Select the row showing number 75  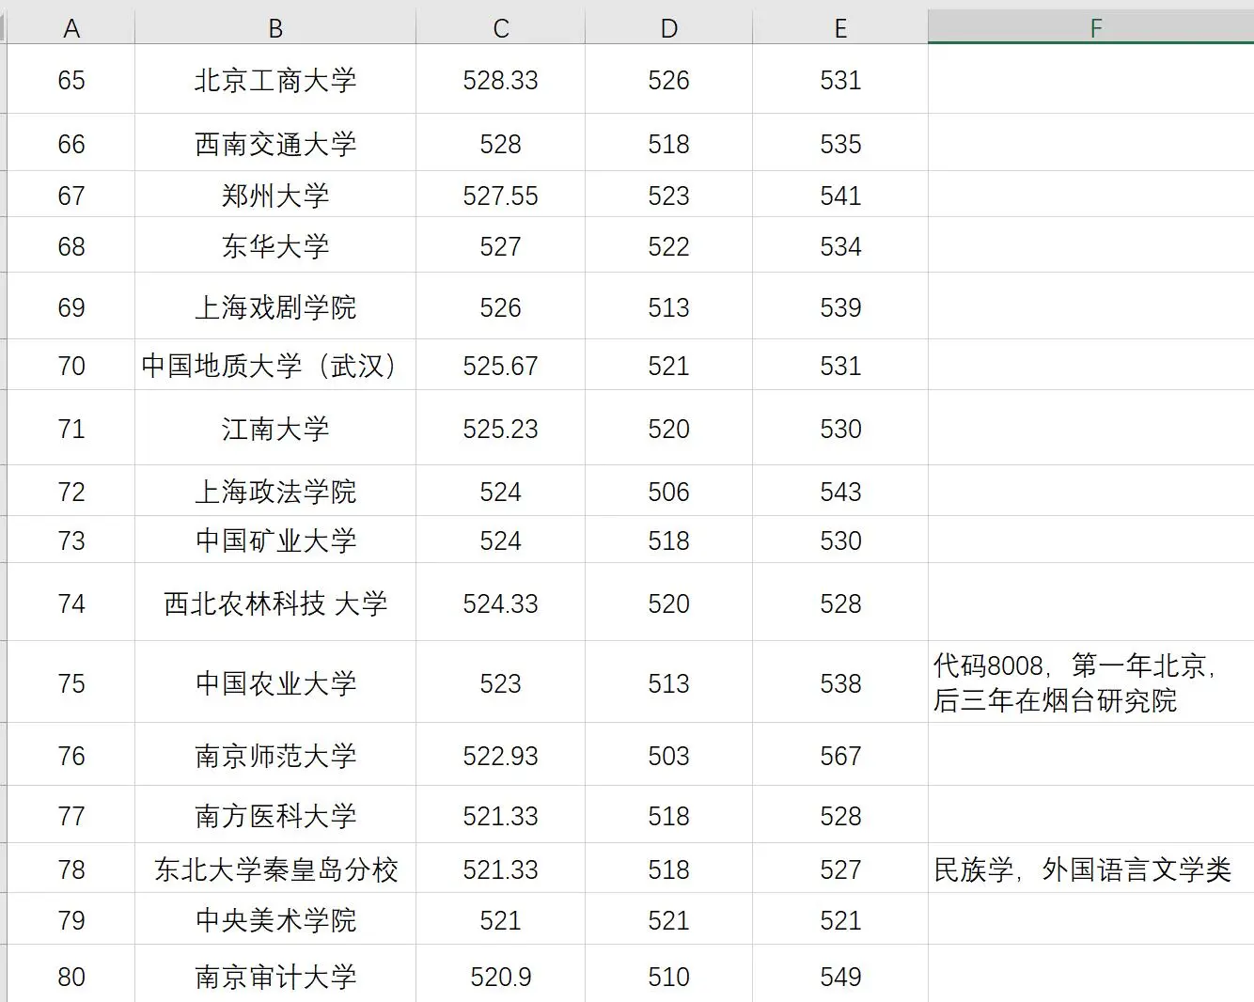pos(71,683)
